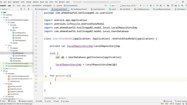Collapse the userslist folder

coord(8,50)
